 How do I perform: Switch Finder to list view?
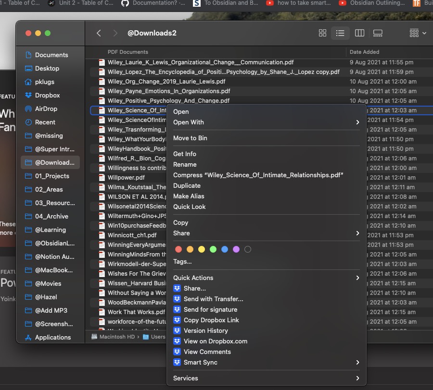pyautogui.click(x=340, y=33)
